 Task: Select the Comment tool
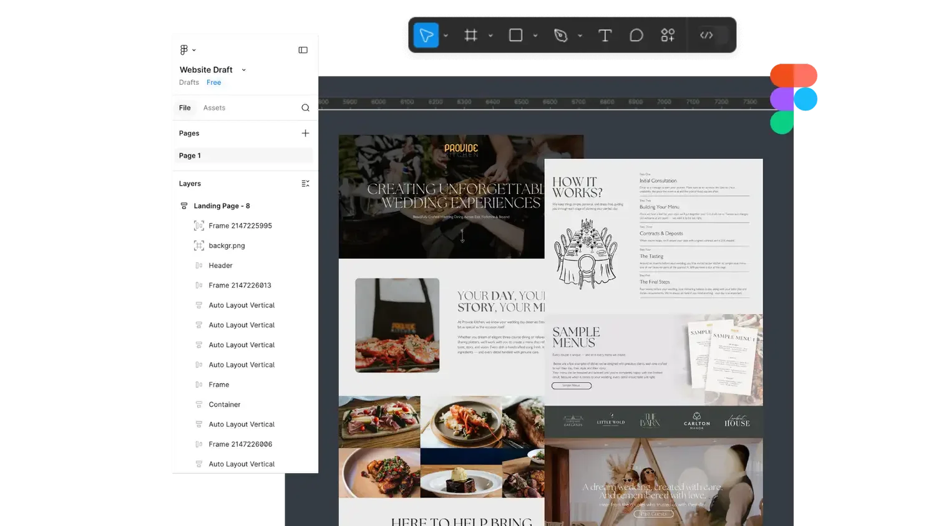point(636,36)
